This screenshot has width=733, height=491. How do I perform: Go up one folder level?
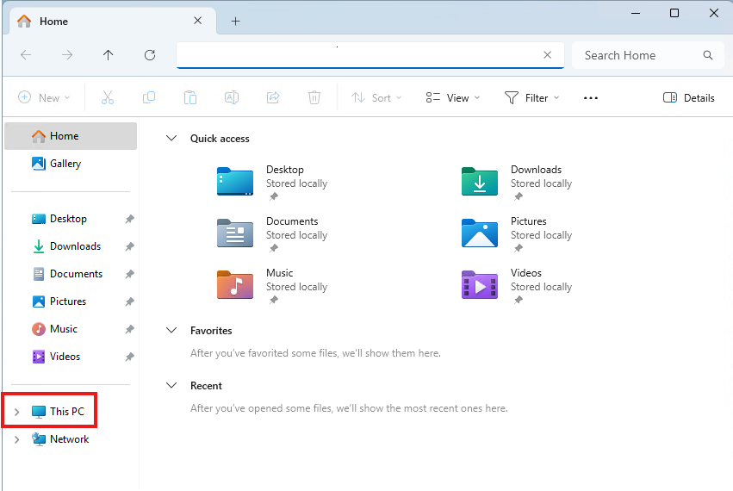coord(108,55)
